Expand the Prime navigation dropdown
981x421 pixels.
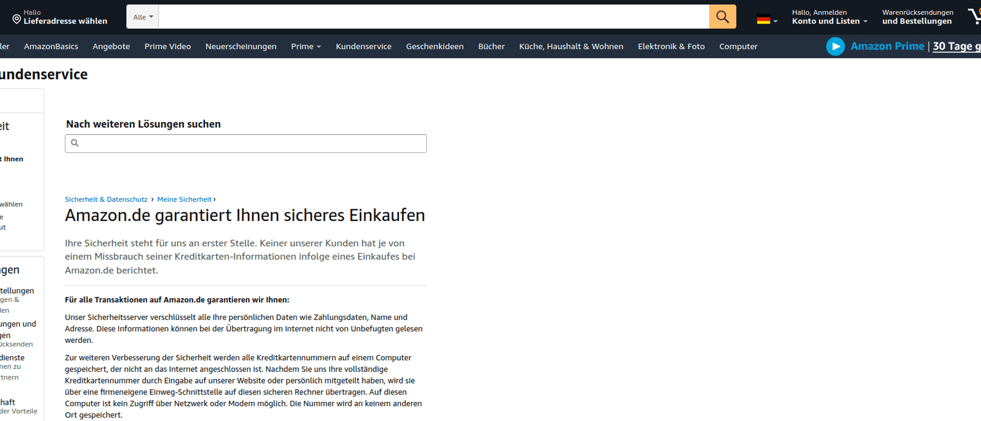[x=305, y=46]
